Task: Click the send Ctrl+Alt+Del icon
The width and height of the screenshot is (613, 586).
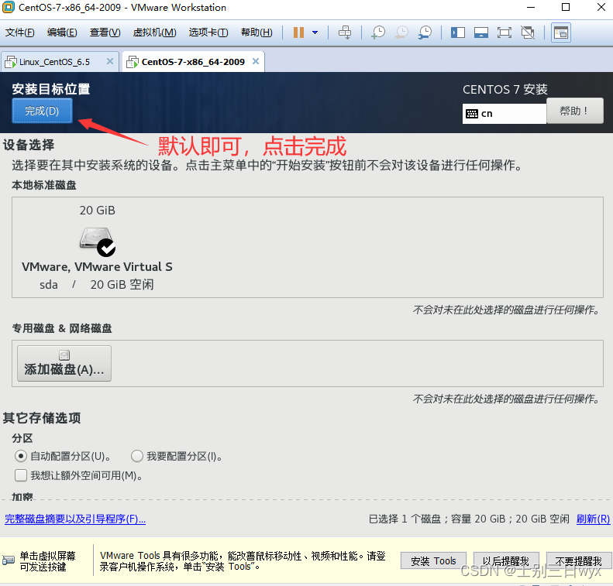Action: coord(345,33)
